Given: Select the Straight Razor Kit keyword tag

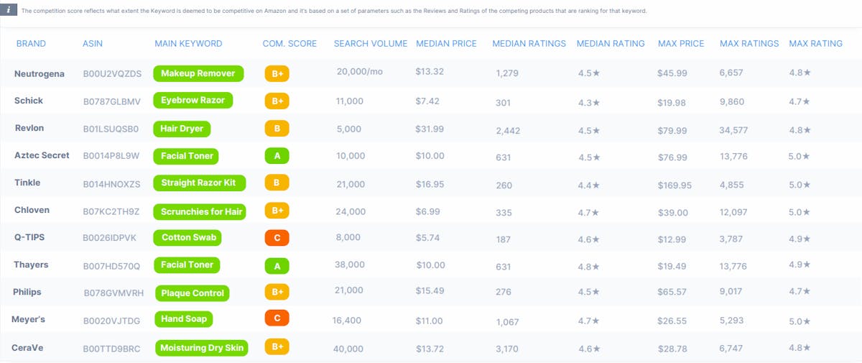Looking at the screenshot, I should tap(199, 183).
